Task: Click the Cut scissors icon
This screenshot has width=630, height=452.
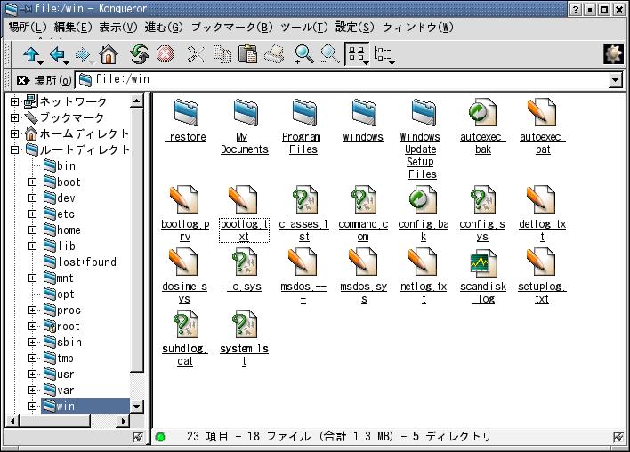Action: click(196, 55)
